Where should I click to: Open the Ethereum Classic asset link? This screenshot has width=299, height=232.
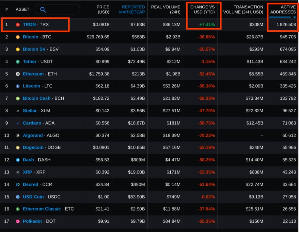coord(42,209)
